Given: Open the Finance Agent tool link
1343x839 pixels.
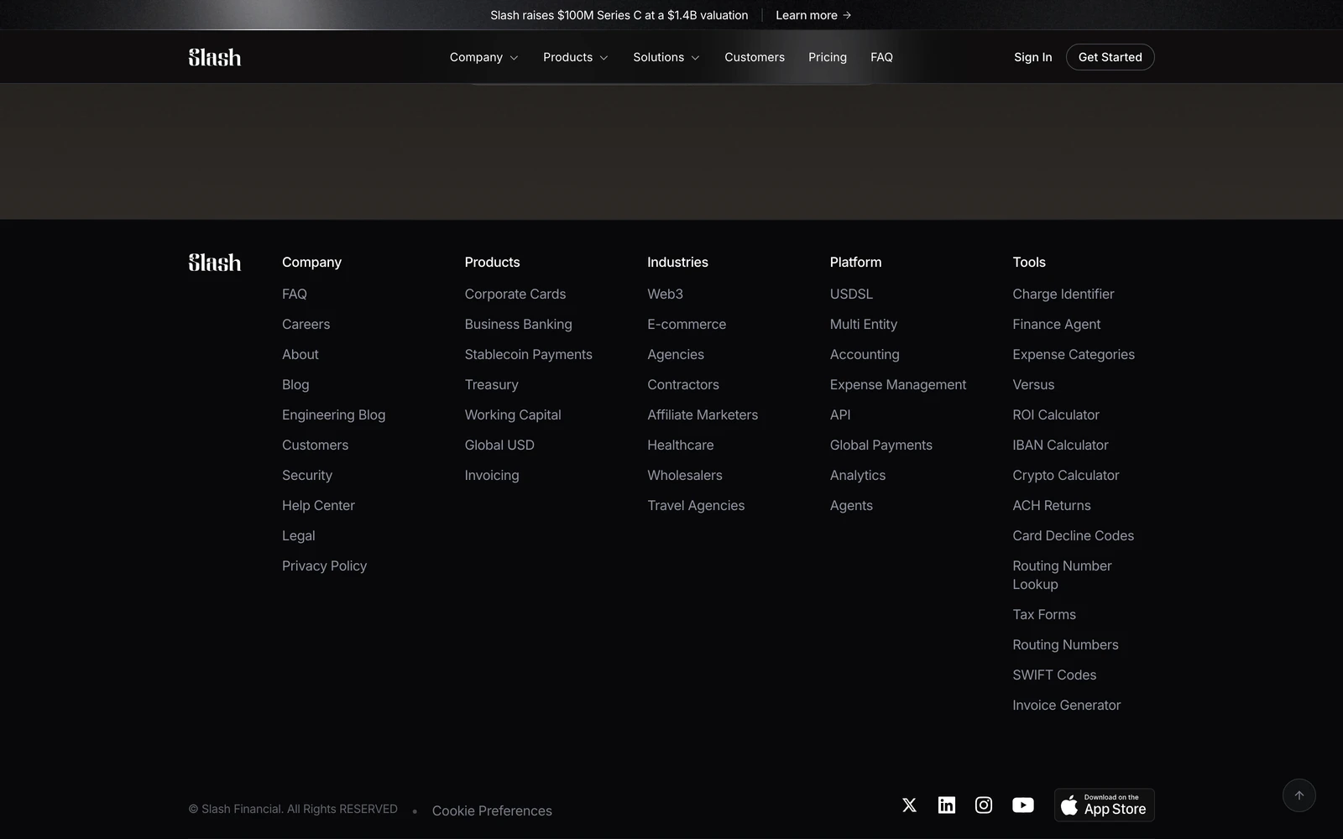Looking at the screenshot, I should (x=1057, y=324).
